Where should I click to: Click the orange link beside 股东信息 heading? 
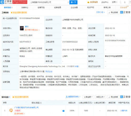[x=20, y=97]
